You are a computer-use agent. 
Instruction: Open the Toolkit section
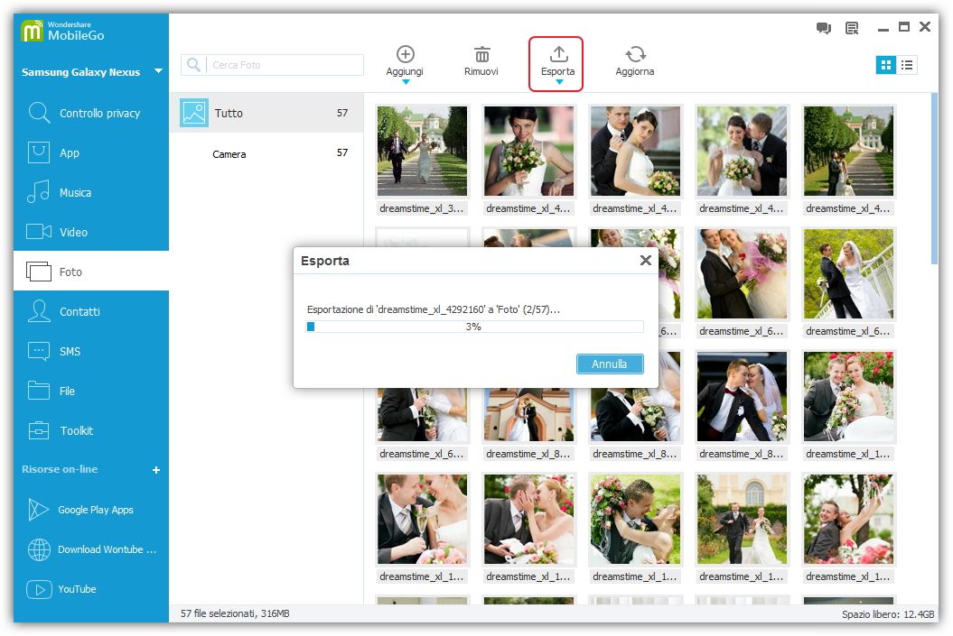pos(91,431)
